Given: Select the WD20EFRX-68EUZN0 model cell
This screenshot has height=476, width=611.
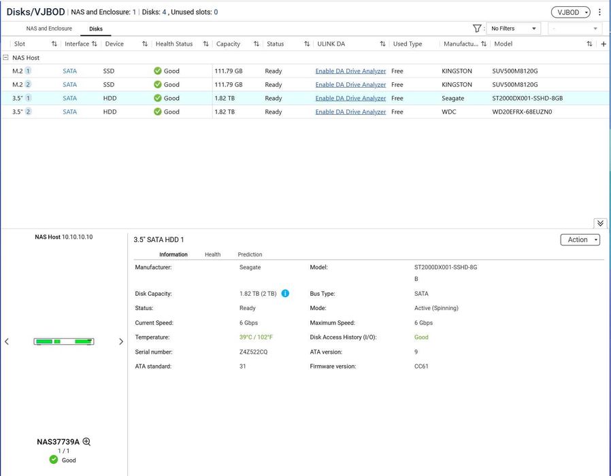Looking at the screenshot, I should 522,112.
